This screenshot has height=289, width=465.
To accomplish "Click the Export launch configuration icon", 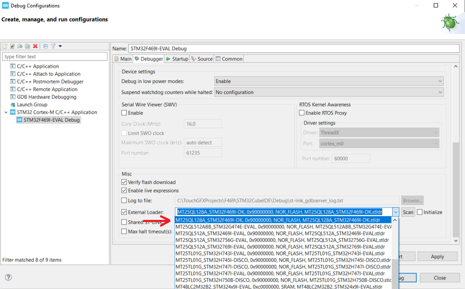I will pyautogui.click(x=20, y=46).
